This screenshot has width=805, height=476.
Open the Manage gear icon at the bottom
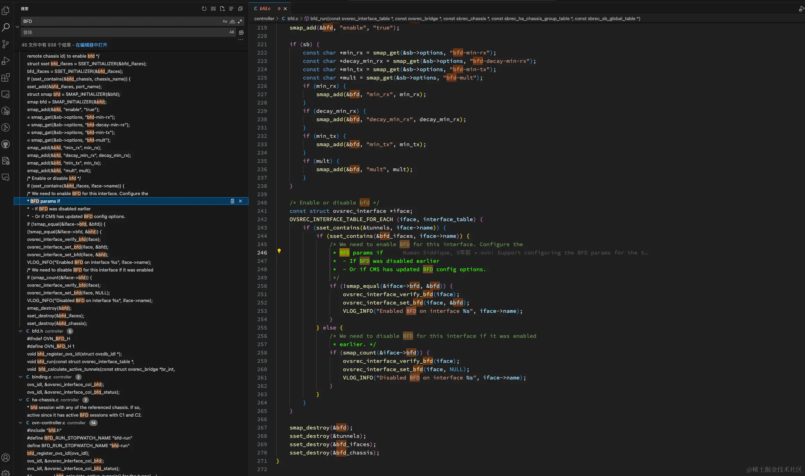[x=6, y=473]
